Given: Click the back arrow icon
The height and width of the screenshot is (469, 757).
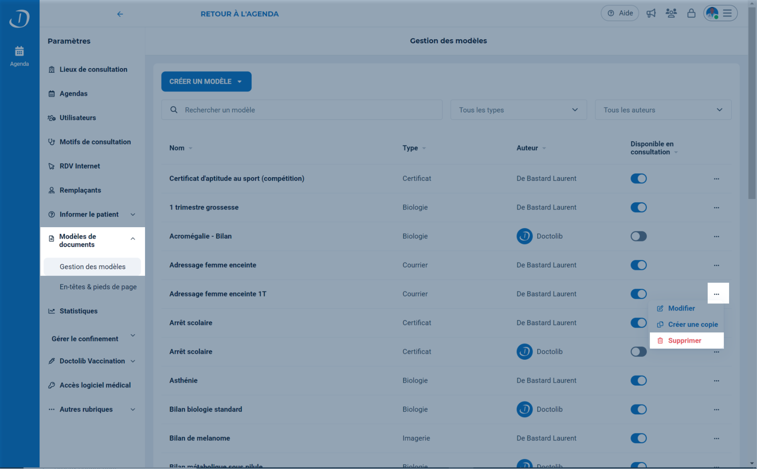Looking at the screenshot, I should click(x=120, y=14).
